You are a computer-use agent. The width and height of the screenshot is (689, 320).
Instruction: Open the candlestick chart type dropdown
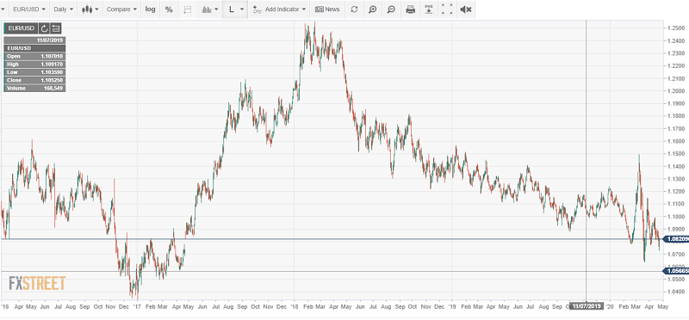click(x=90, y=9)
